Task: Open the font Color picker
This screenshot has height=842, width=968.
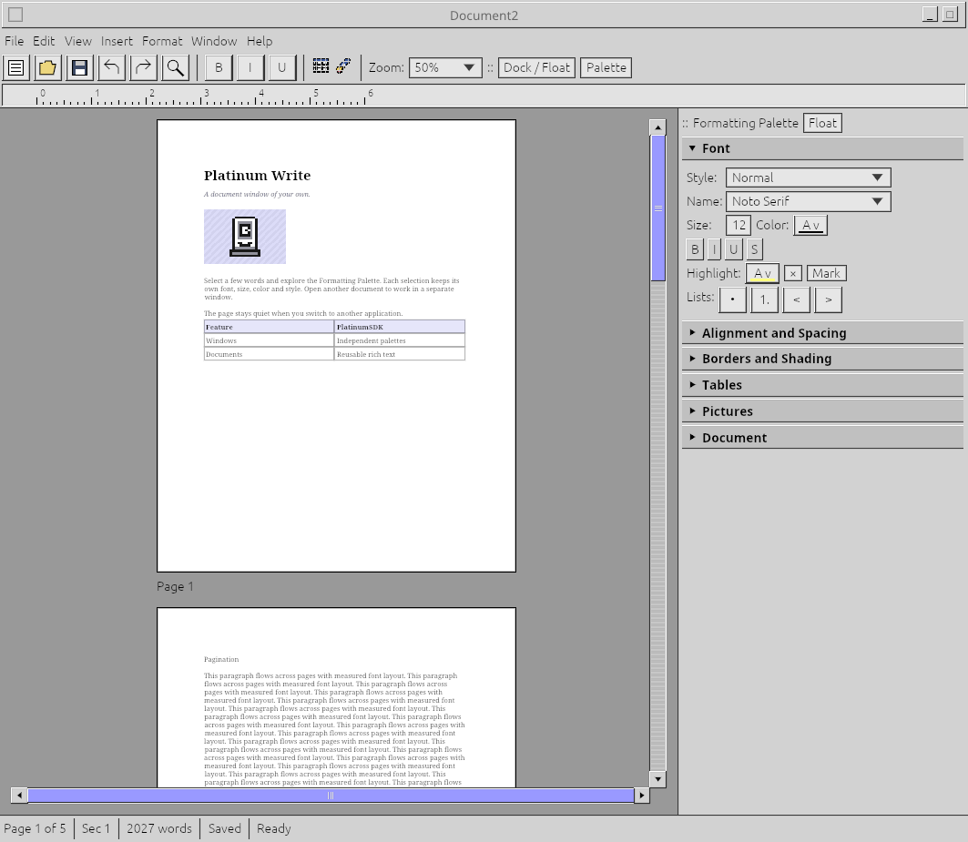Action: (810, 226)
